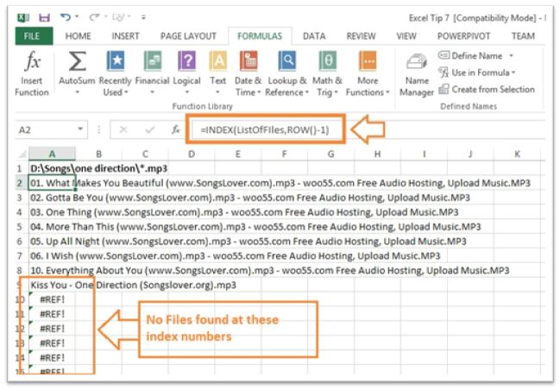Image resolution: width=560 pixels, height=390 pixels.
Task: Select column K header
Action: pos(517,154)
